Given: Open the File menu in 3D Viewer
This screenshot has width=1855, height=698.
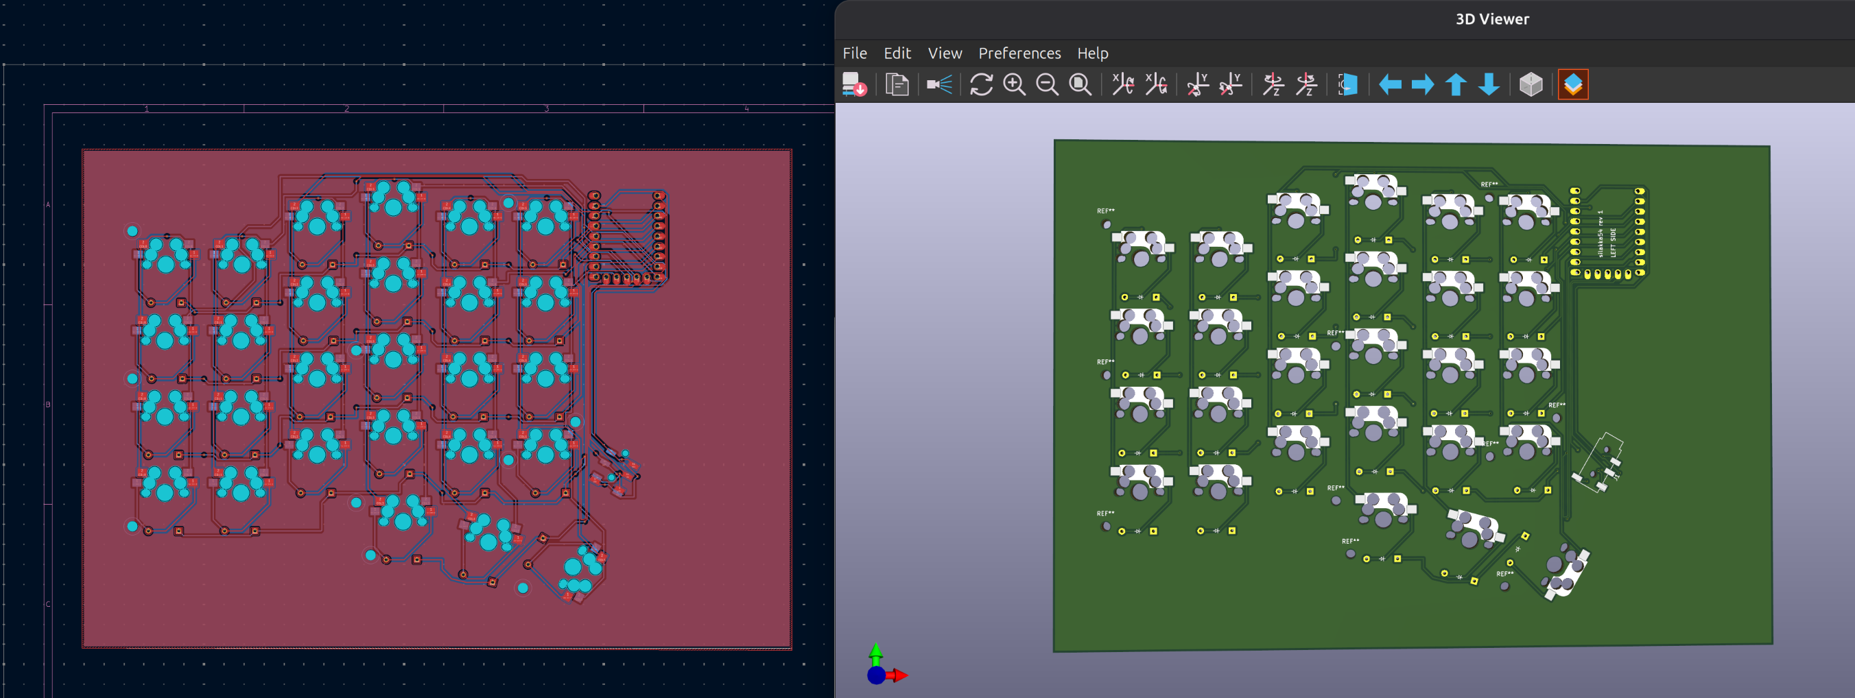Looking at the screenshot, I should click(x=855, y=53).
